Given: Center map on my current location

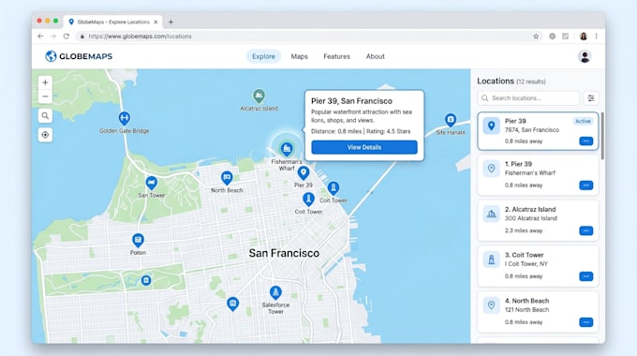Looking at the screenshot, I should [x=45, y=135].
